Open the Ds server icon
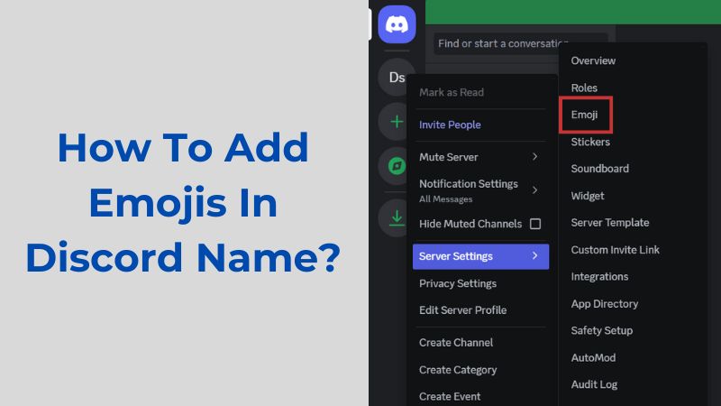Image resolution: width=721 pixels, height=406 pixels. 397,78
